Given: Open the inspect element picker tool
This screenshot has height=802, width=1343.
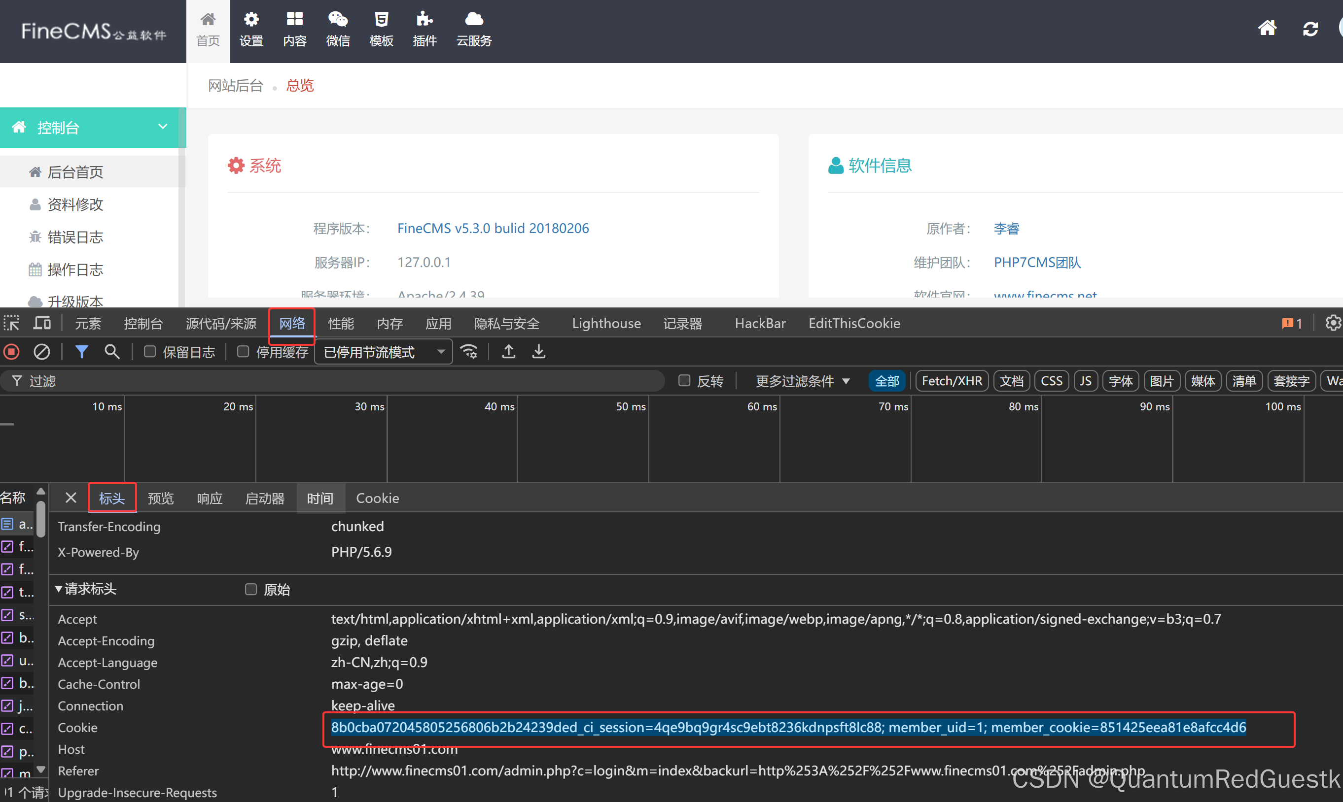Looking at the screenshot, I should click(x=12, y=323).
